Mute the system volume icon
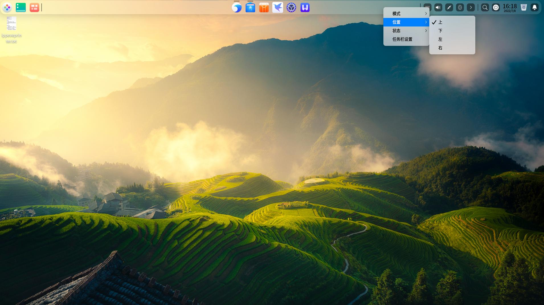The image size is (544, 305). 438,7
